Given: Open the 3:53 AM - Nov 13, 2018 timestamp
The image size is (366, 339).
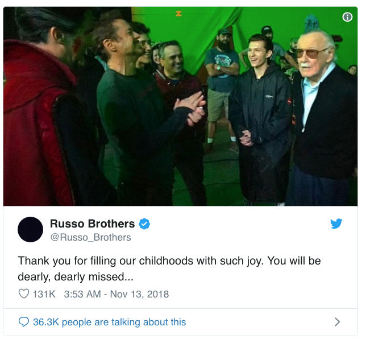Looking at the screenshot, I should coord(117,294).
